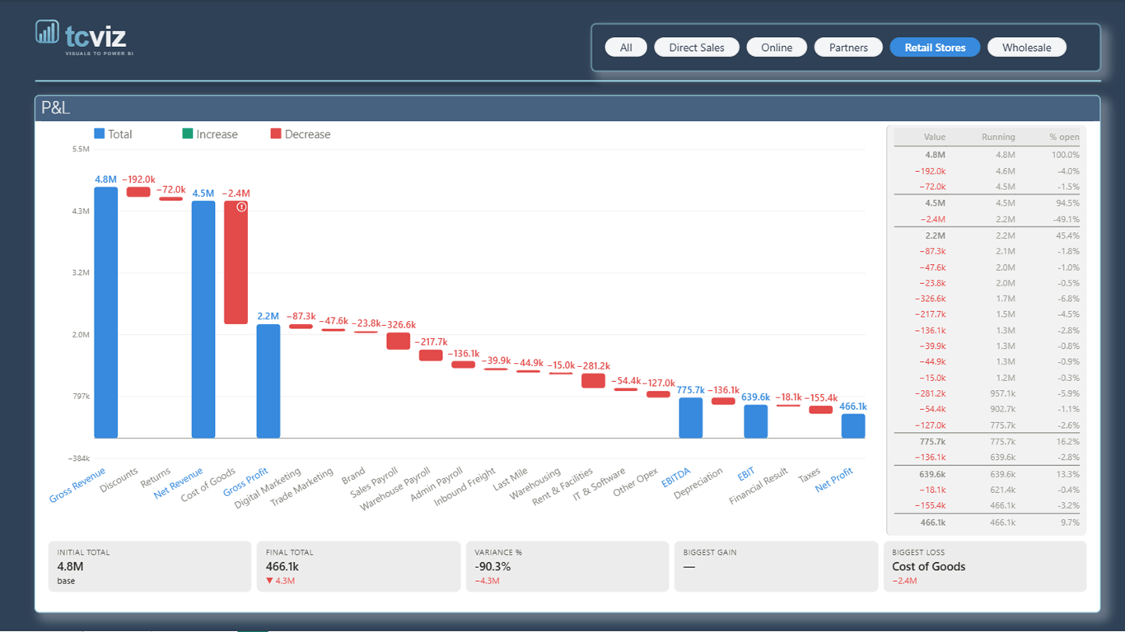Click the red Decrease legend swatch
The height and width of the screenshot is (632, 1125).
(x=276, y=134)
